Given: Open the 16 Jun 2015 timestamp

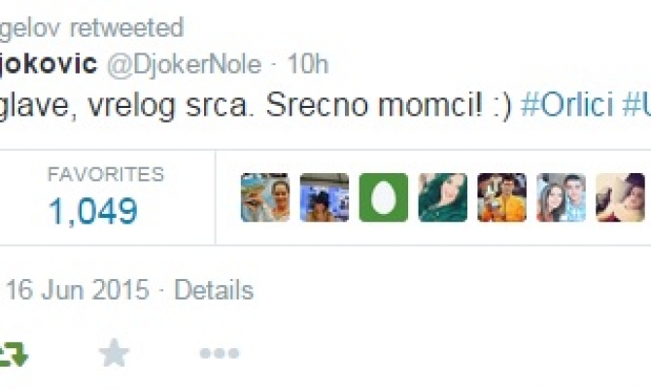Looking at the screenshot, I should click(77, 290).
